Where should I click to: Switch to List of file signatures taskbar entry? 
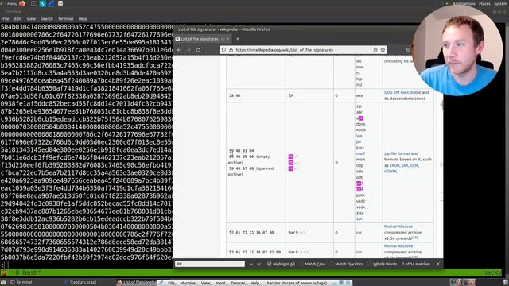click(x=137, y=283)
